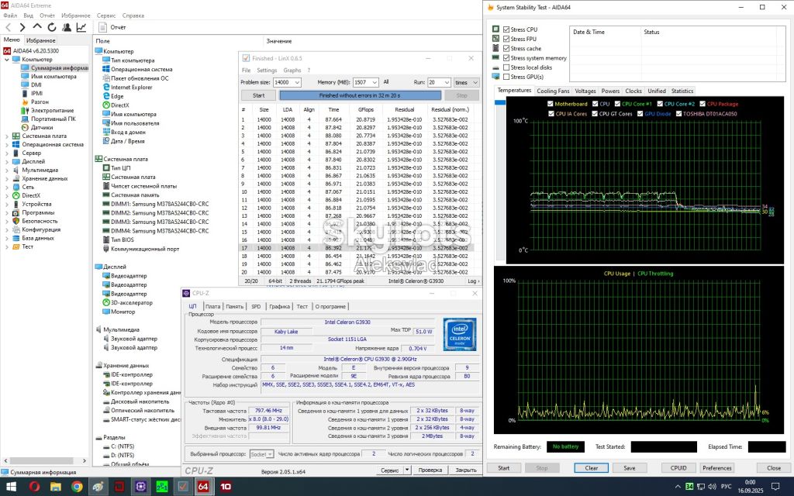
Task: Open the Память tab in CPU-Z
Action: click(234, 307)
